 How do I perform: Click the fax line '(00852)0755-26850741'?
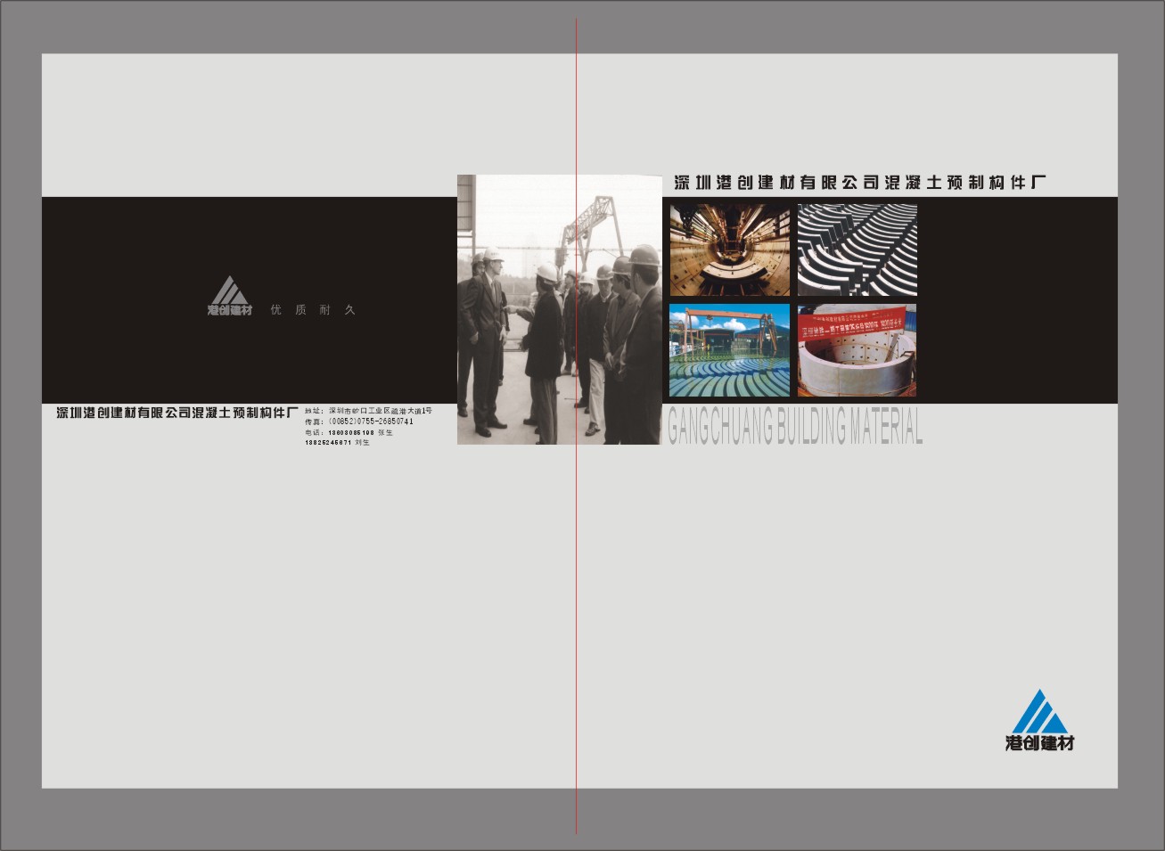pos(359,421)
